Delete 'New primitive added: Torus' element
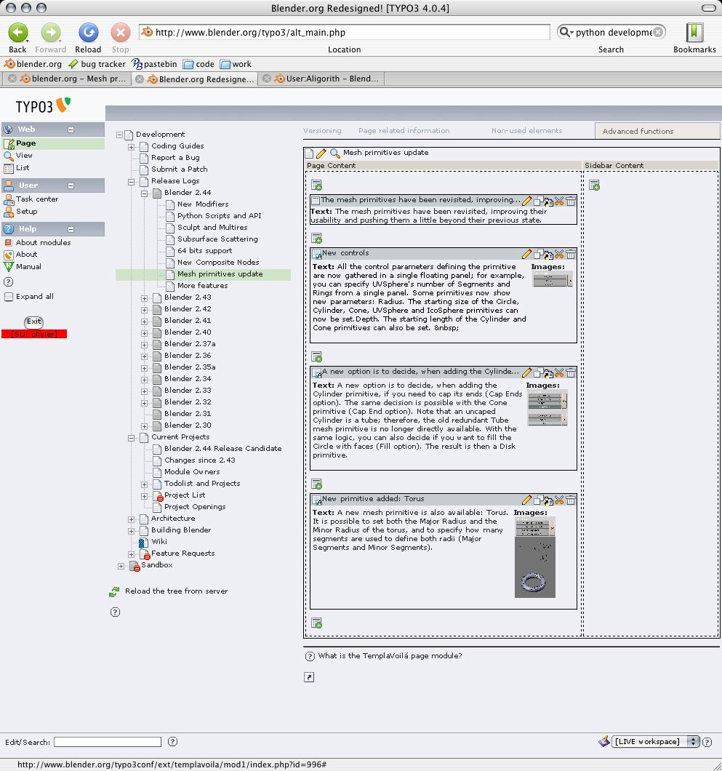 (x=571, y=500)
